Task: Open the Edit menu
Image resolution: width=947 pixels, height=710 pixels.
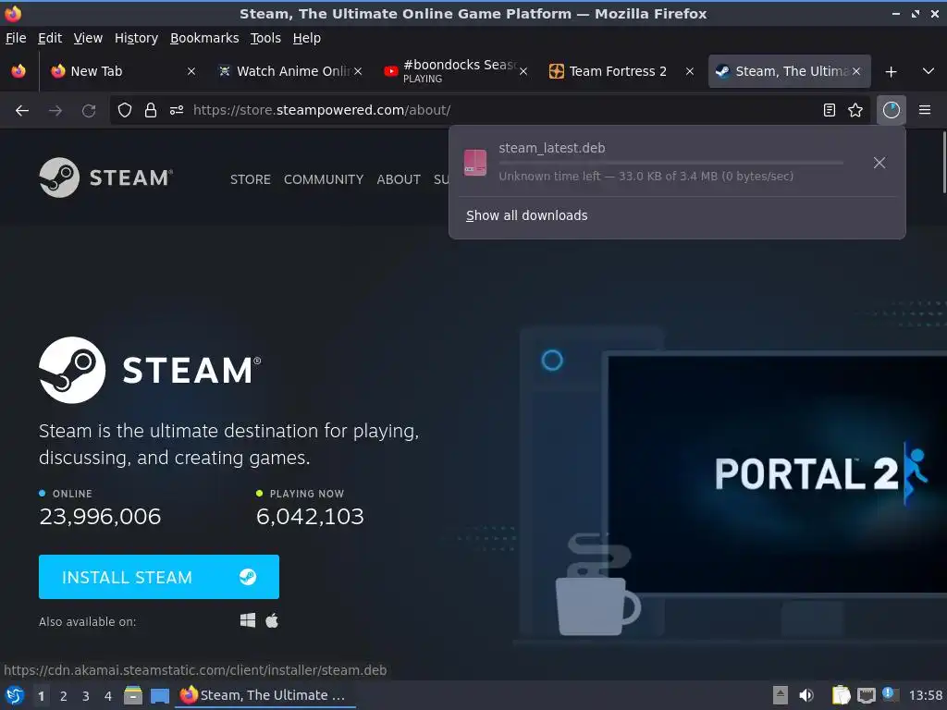Action: click(50, 38)
